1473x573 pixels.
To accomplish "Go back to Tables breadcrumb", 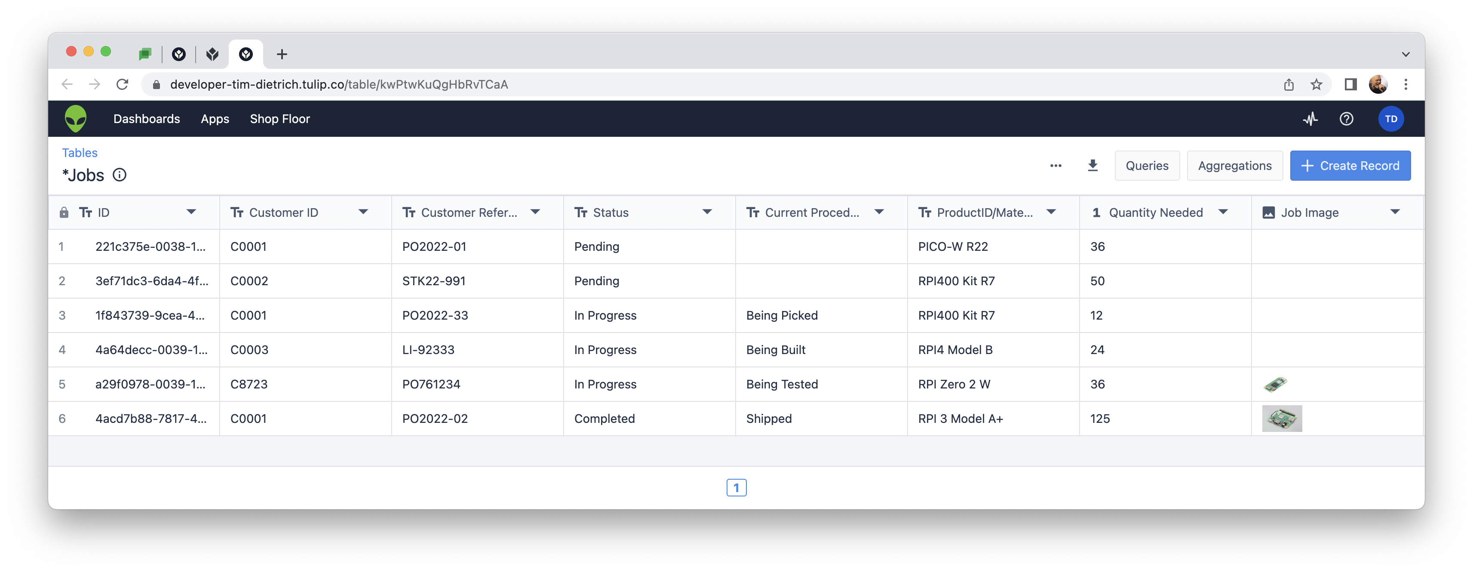I will tap(80, 153).
